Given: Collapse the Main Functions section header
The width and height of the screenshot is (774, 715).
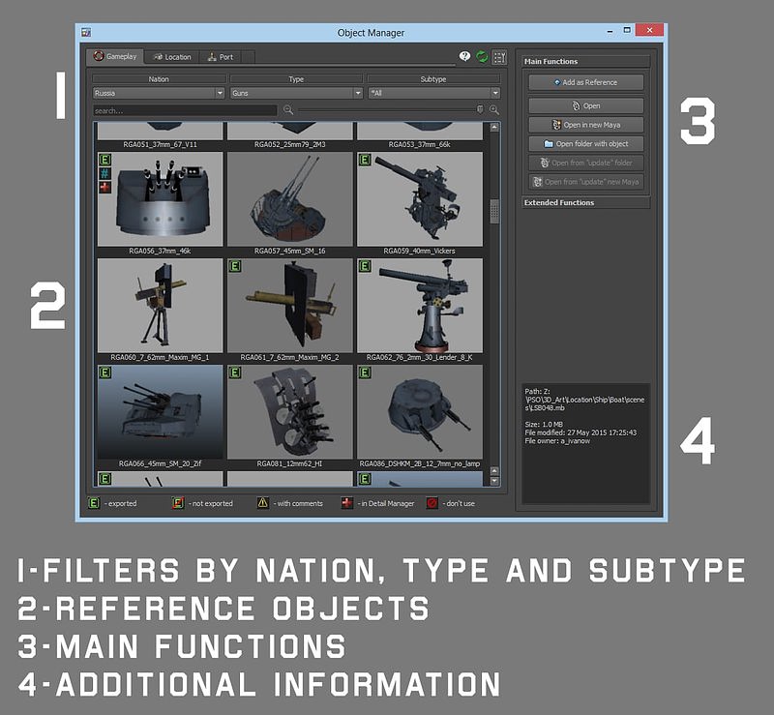Looking at the screenshot, I should (586, 61).
